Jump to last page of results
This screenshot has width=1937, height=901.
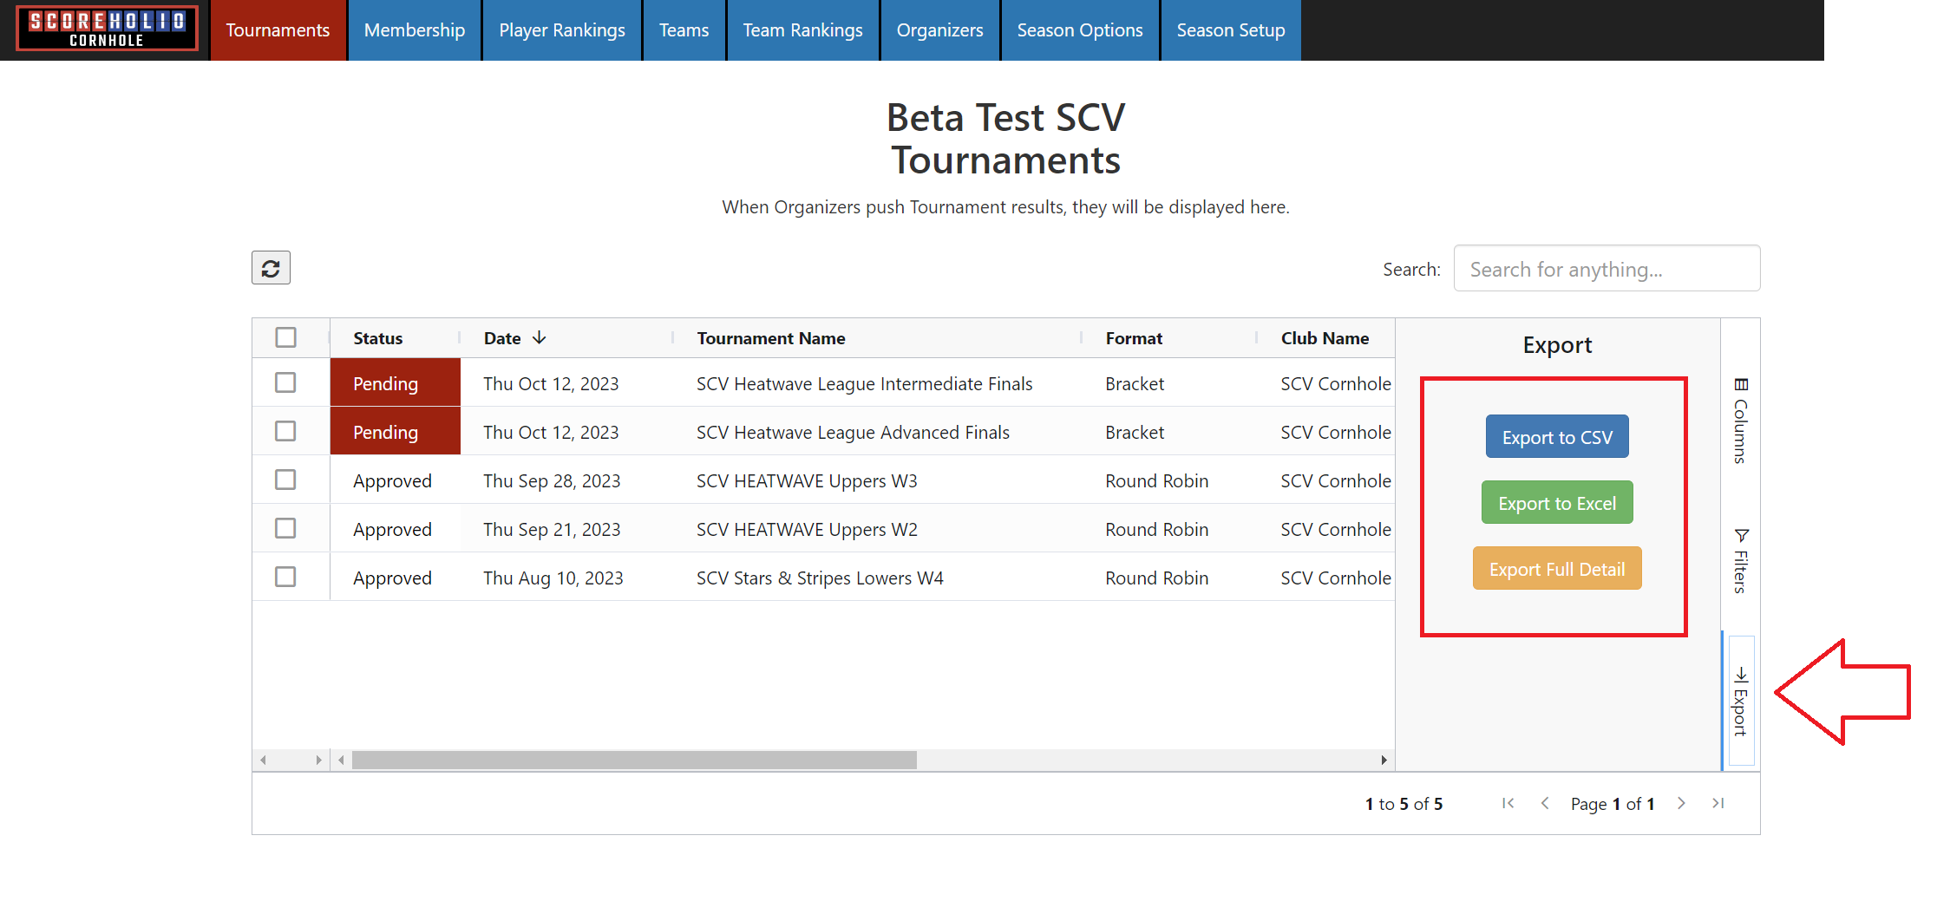coord(1718,803)
